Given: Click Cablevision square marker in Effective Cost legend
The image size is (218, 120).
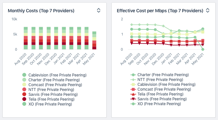Looking at the screenshot, I should [133, 85].
